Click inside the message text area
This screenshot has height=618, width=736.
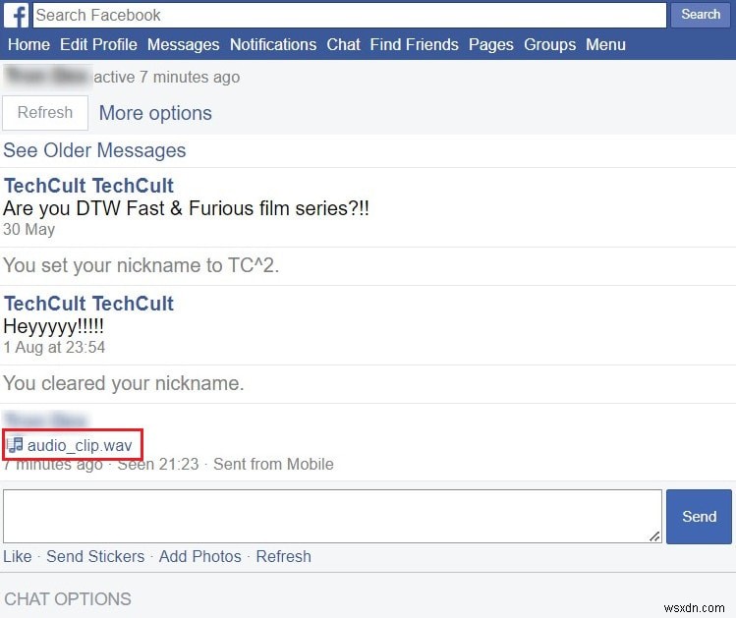click(x=332, y=516)
